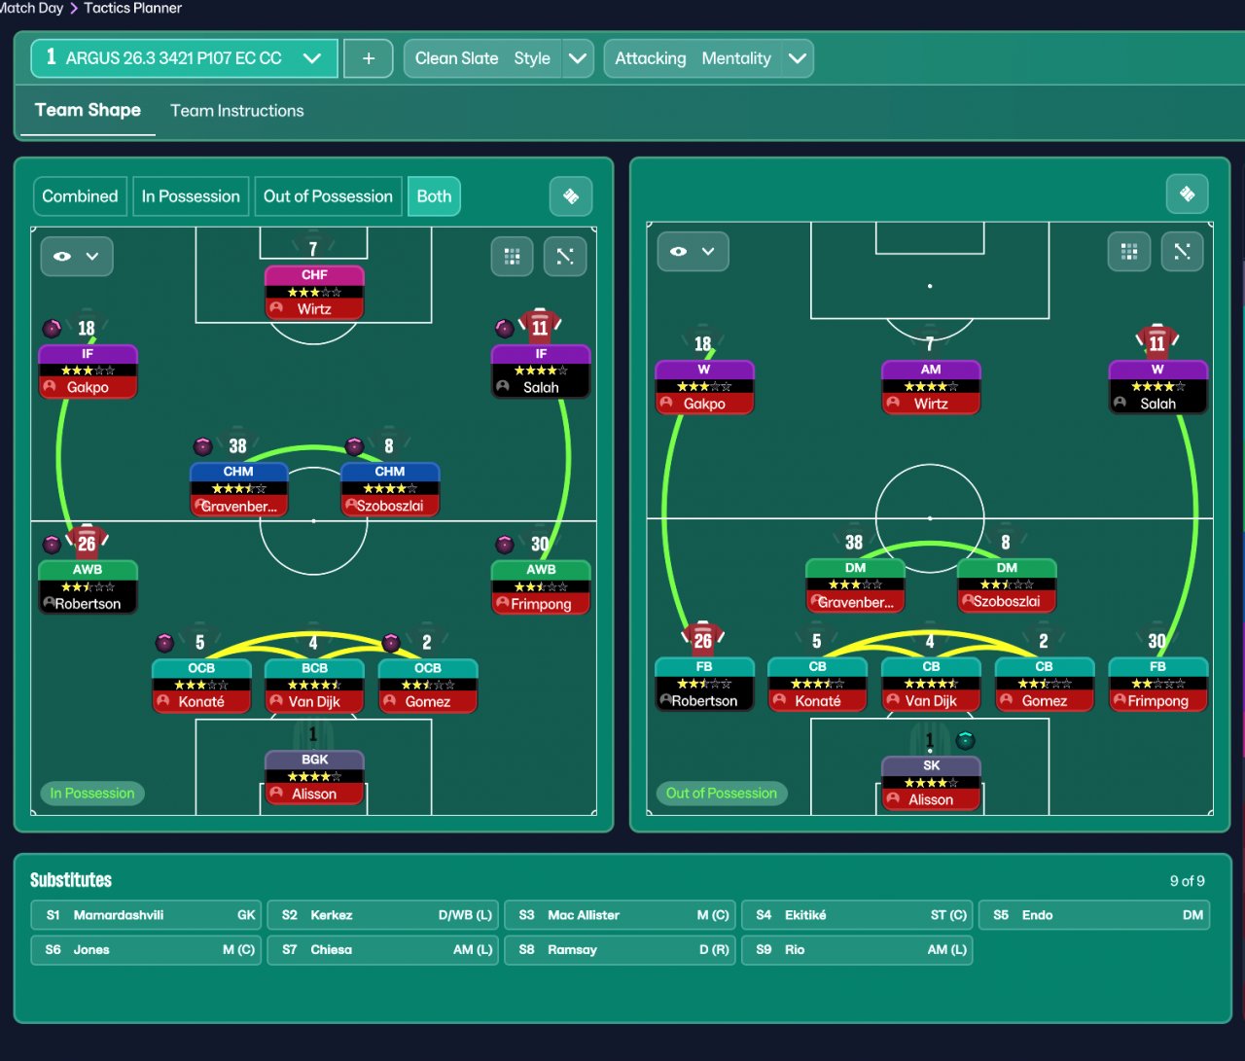Image resolution: width=1245 pixels, height=1061 pixels.
Task: Select Konaté's OCB role card
Action: [201, 686]
